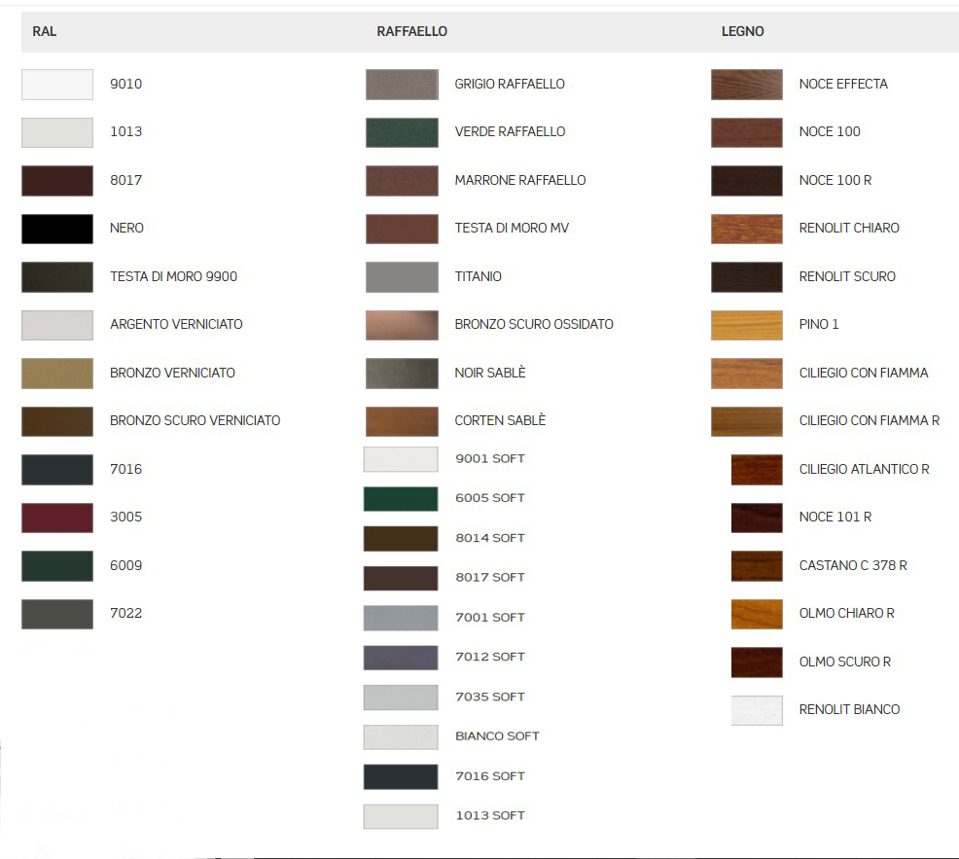Select the Verde Raffaello swatch

pyautogui.click(x=402, y=132)
